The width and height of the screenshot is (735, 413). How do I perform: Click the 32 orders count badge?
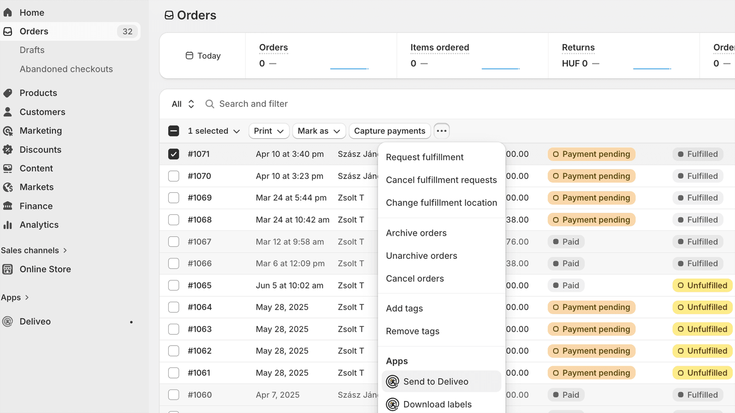click(127, 31)
